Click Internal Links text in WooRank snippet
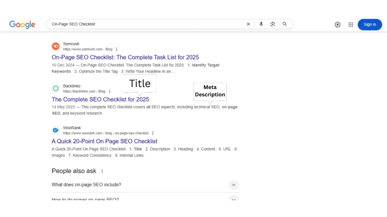 (132, 155)
